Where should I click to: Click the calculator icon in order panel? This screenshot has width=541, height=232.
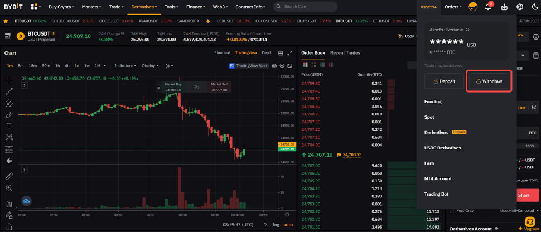(x=536, y=56)
